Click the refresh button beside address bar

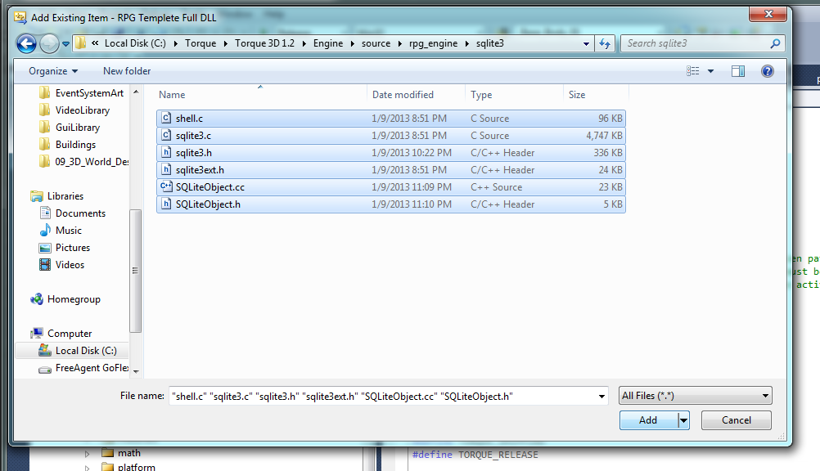click(606, 43)
